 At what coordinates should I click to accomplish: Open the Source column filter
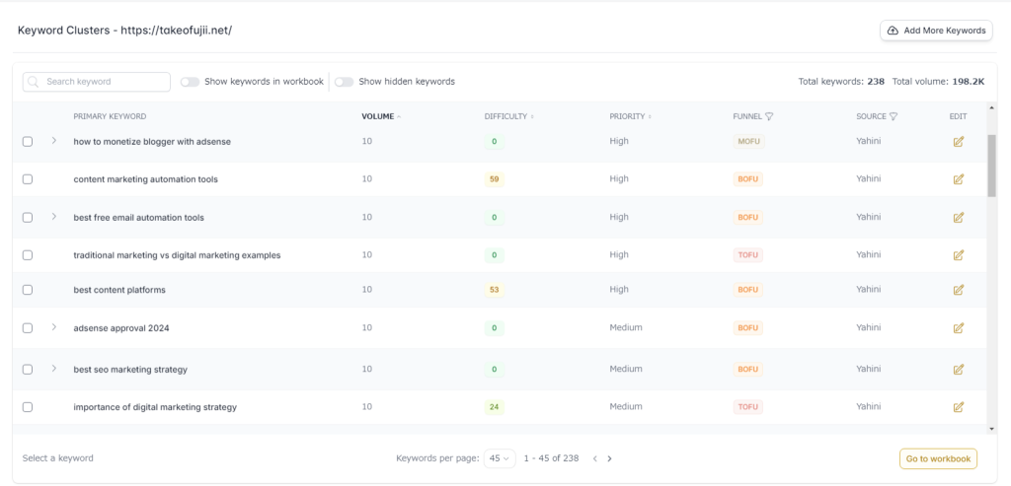pyautogui.click(x=893, y=116)
